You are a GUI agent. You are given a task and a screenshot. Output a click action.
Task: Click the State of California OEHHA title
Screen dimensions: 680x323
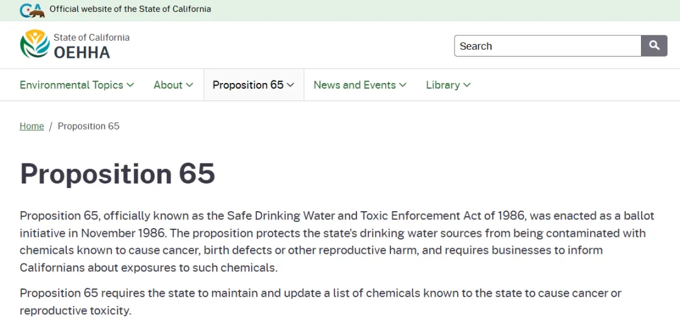(x=91, y=46)
